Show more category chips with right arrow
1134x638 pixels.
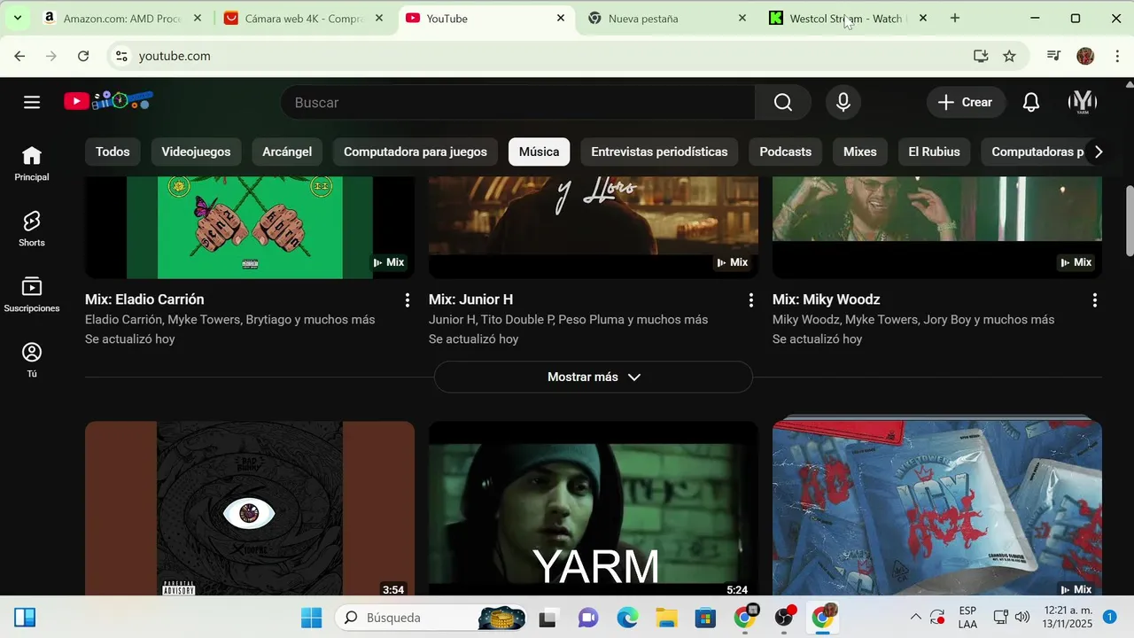coord(1099,152)
